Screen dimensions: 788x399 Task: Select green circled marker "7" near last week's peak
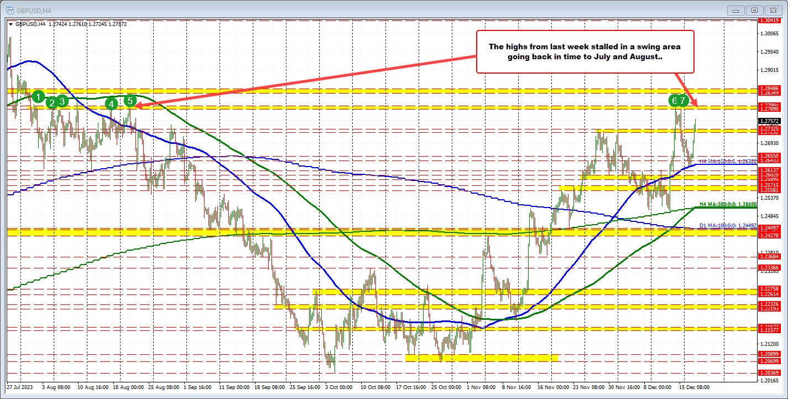tap(681, 101)
